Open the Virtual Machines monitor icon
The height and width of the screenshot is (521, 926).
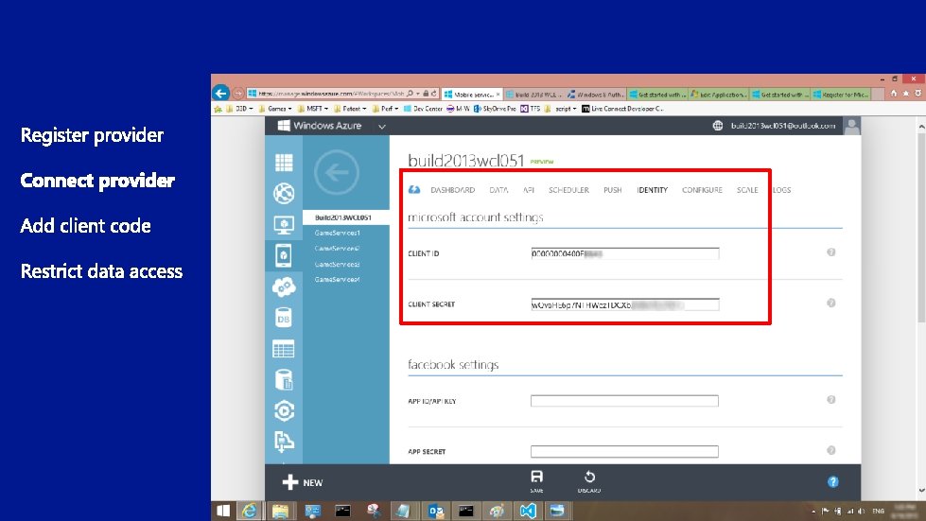(284, 224)
